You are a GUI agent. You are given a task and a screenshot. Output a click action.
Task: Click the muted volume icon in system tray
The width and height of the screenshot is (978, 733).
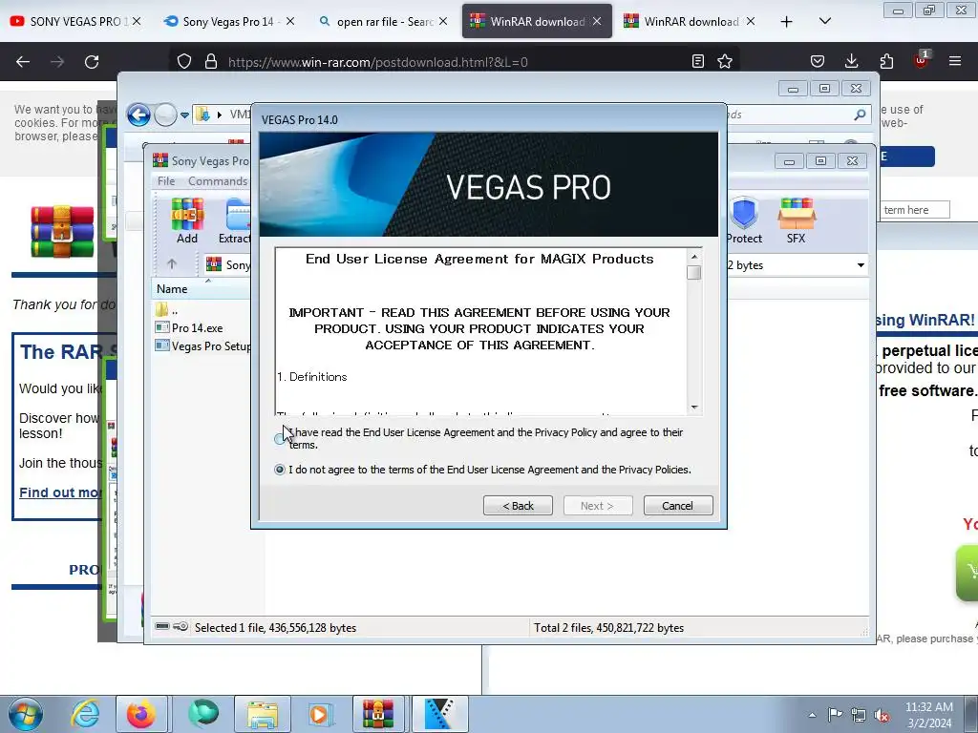[x=882, y=715]
